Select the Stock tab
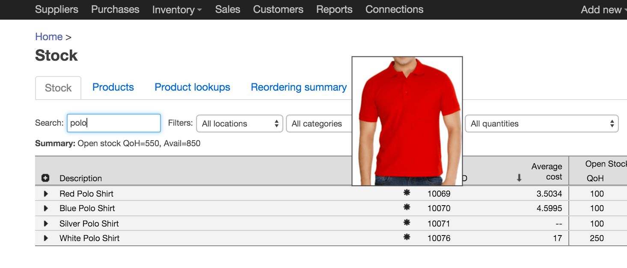This screenshot has height=268, width=627. [x=58, y=88]
